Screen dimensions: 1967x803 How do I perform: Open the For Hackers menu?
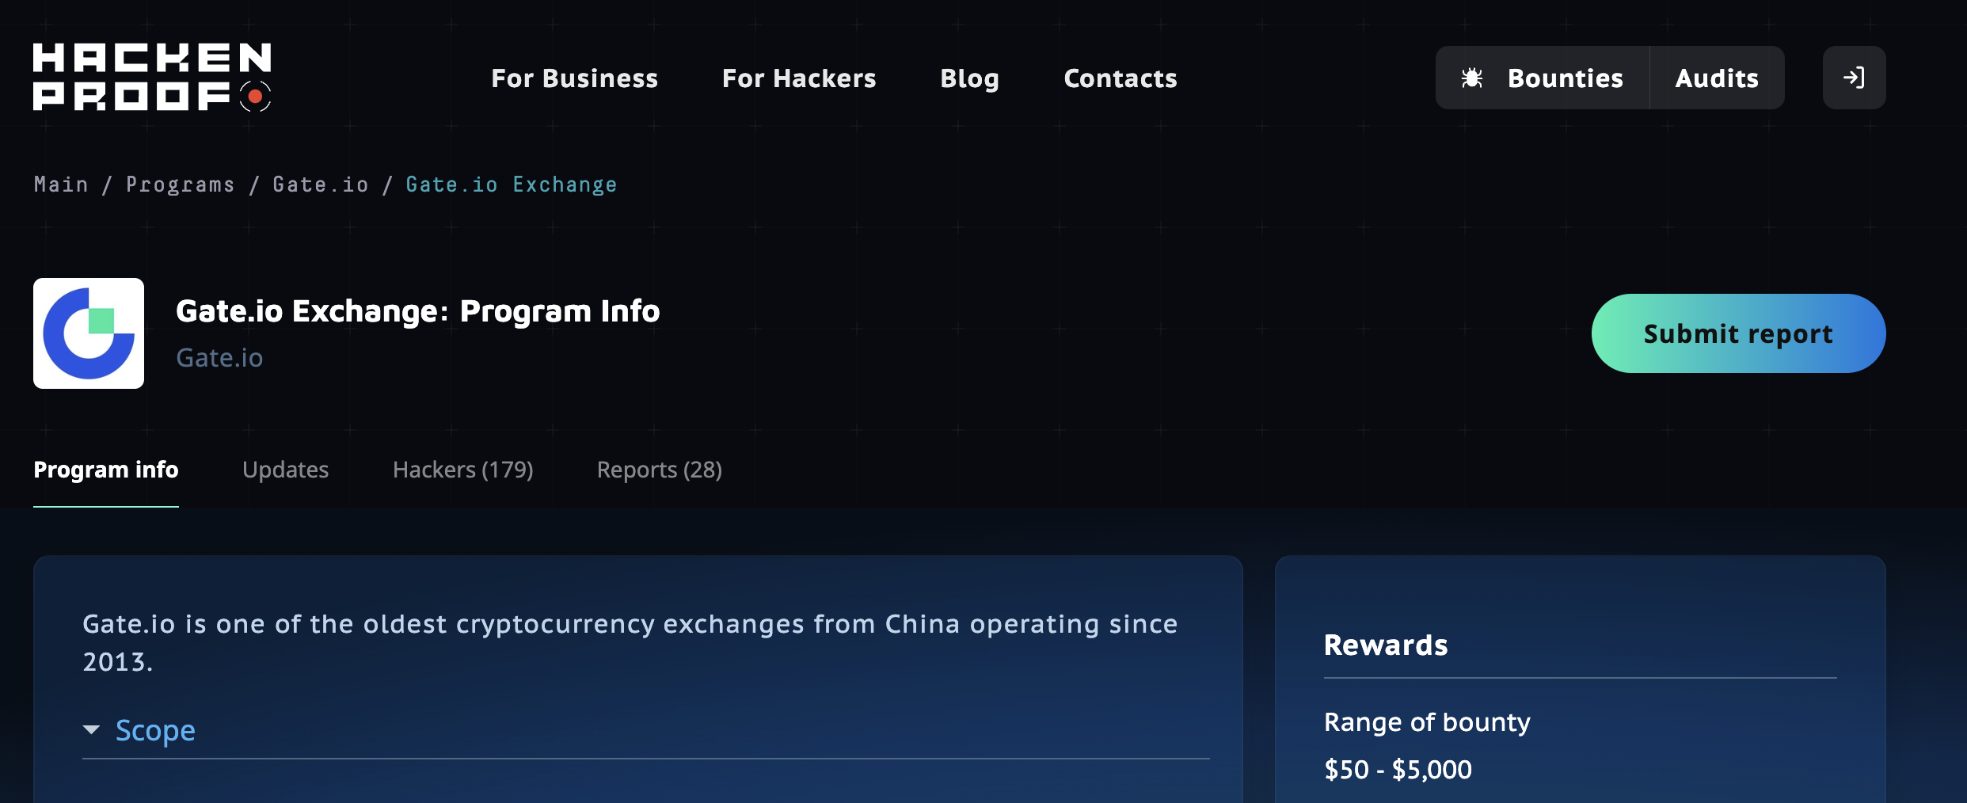click(798, 78)
